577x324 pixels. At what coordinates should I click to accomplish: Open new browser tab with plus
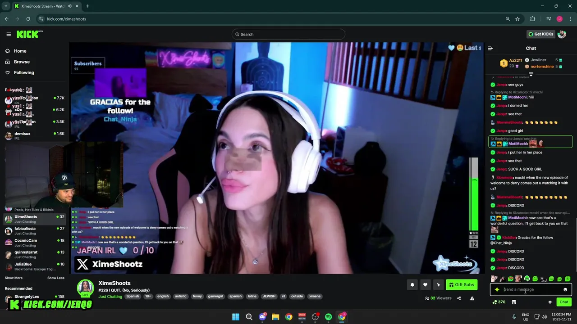coord(87,6)
